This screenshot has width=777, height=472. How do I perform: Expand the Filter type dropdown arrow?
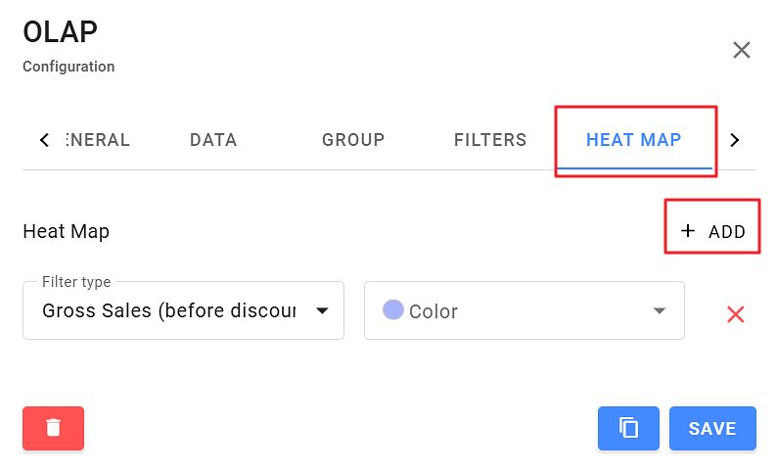pos(321,311)
